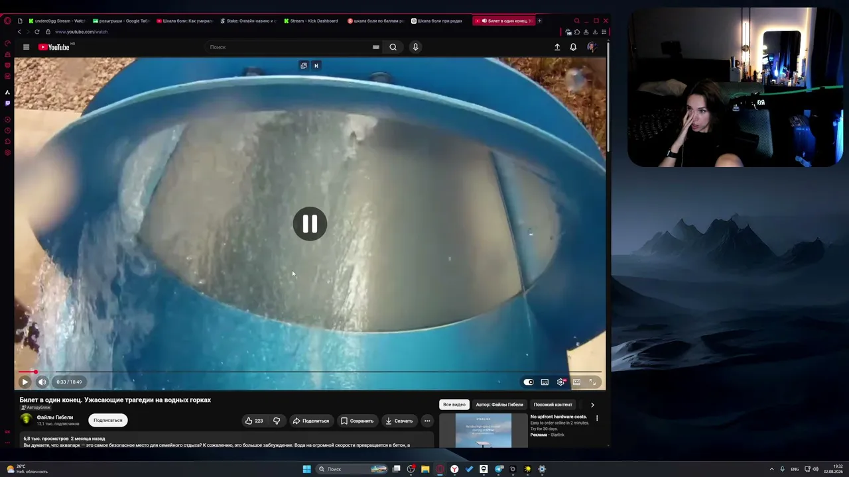Toggle subtitles on the video player
Screen dimensions: 849x477
[545, 382]
